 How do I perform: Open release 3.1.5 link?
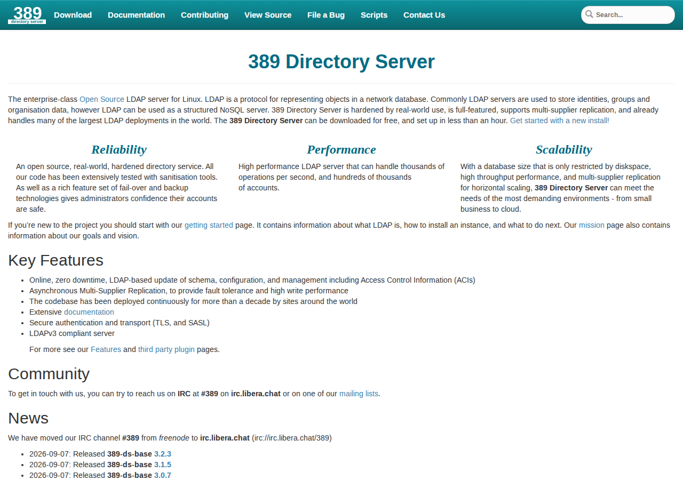(x=163, y=465)
